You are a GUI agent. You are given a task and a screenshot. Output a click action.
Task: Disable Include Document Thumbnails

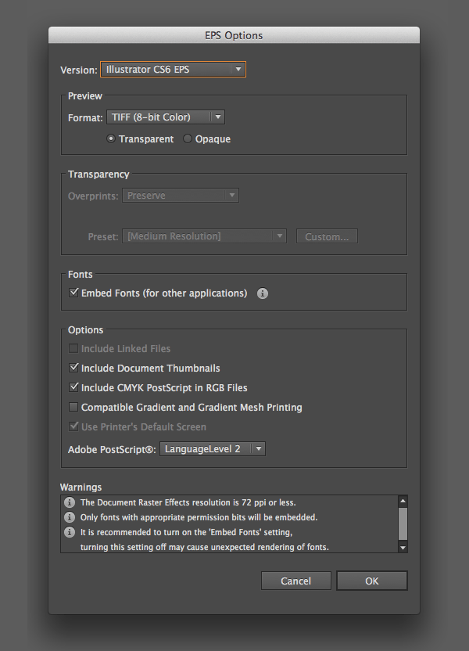coord(74,368)
